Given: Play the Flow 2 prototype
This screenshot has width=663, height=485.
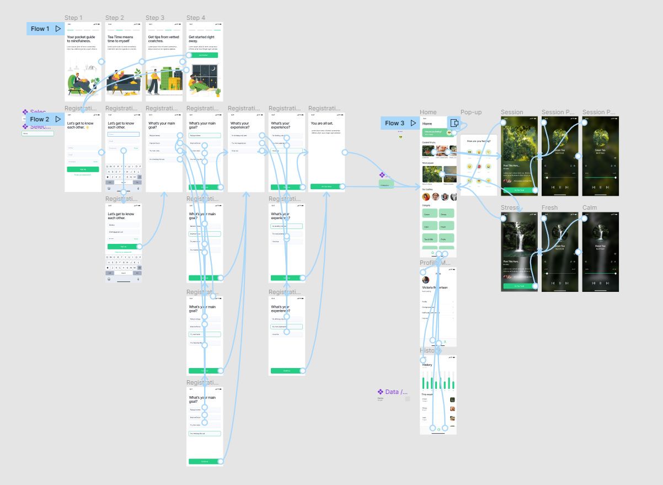Looking at the screenshot, I should coord(58,119).
